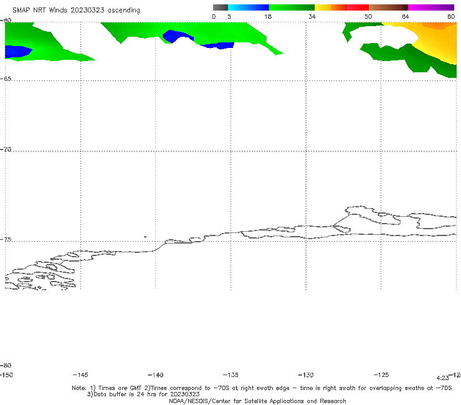
Task: Click the '18' label under the color bar
Action: tap(268, 16)
